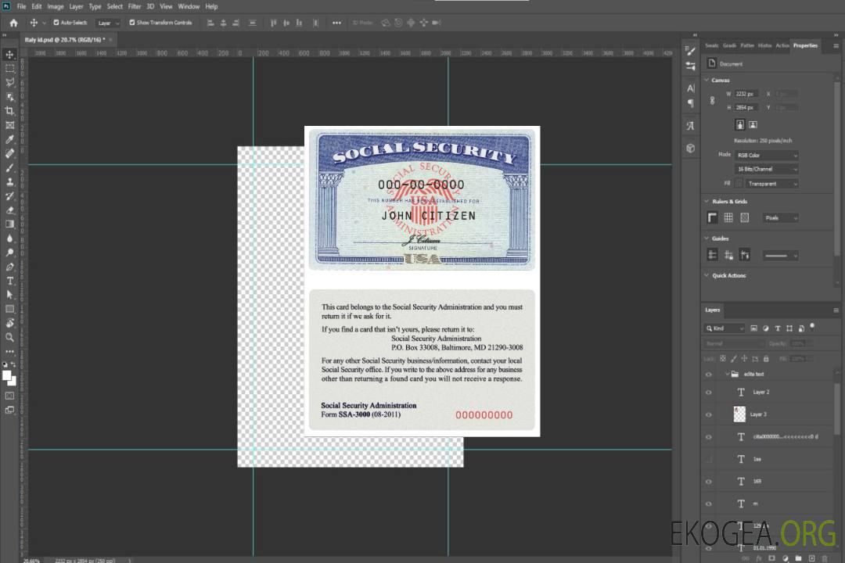845x563 pixels.
Task: Select the Lasso tool
Action: point(9,82)
